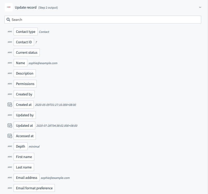Click ABC type icon beside Email address
208x194 pixels.
[x=10, y=178]
